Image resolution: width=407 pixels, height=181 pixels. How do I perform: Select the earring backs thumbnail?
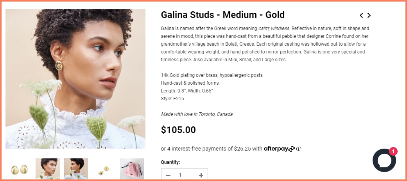coord(104,169)
